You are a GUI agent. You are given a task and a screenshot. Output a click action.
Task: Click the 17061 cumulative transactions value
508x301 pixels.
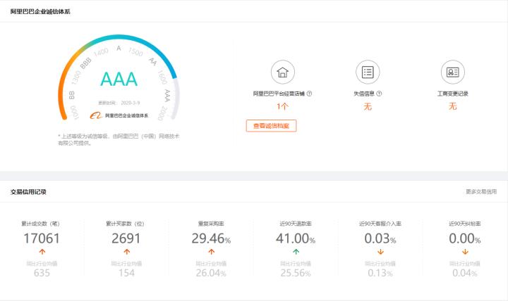point(42,238)
